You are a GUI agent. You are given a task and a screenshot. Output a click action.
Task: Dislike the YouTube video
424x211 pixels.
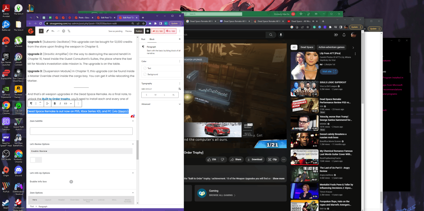coord(222,159)
